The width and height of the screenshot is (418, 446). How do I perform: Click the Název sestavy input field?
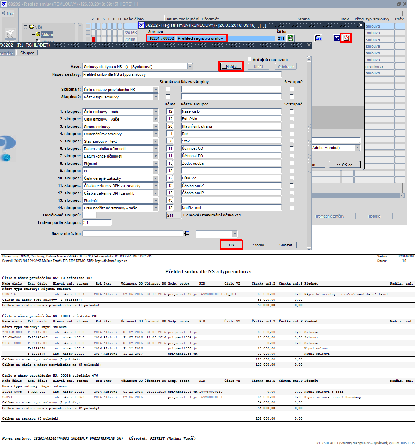click(182, 74)
